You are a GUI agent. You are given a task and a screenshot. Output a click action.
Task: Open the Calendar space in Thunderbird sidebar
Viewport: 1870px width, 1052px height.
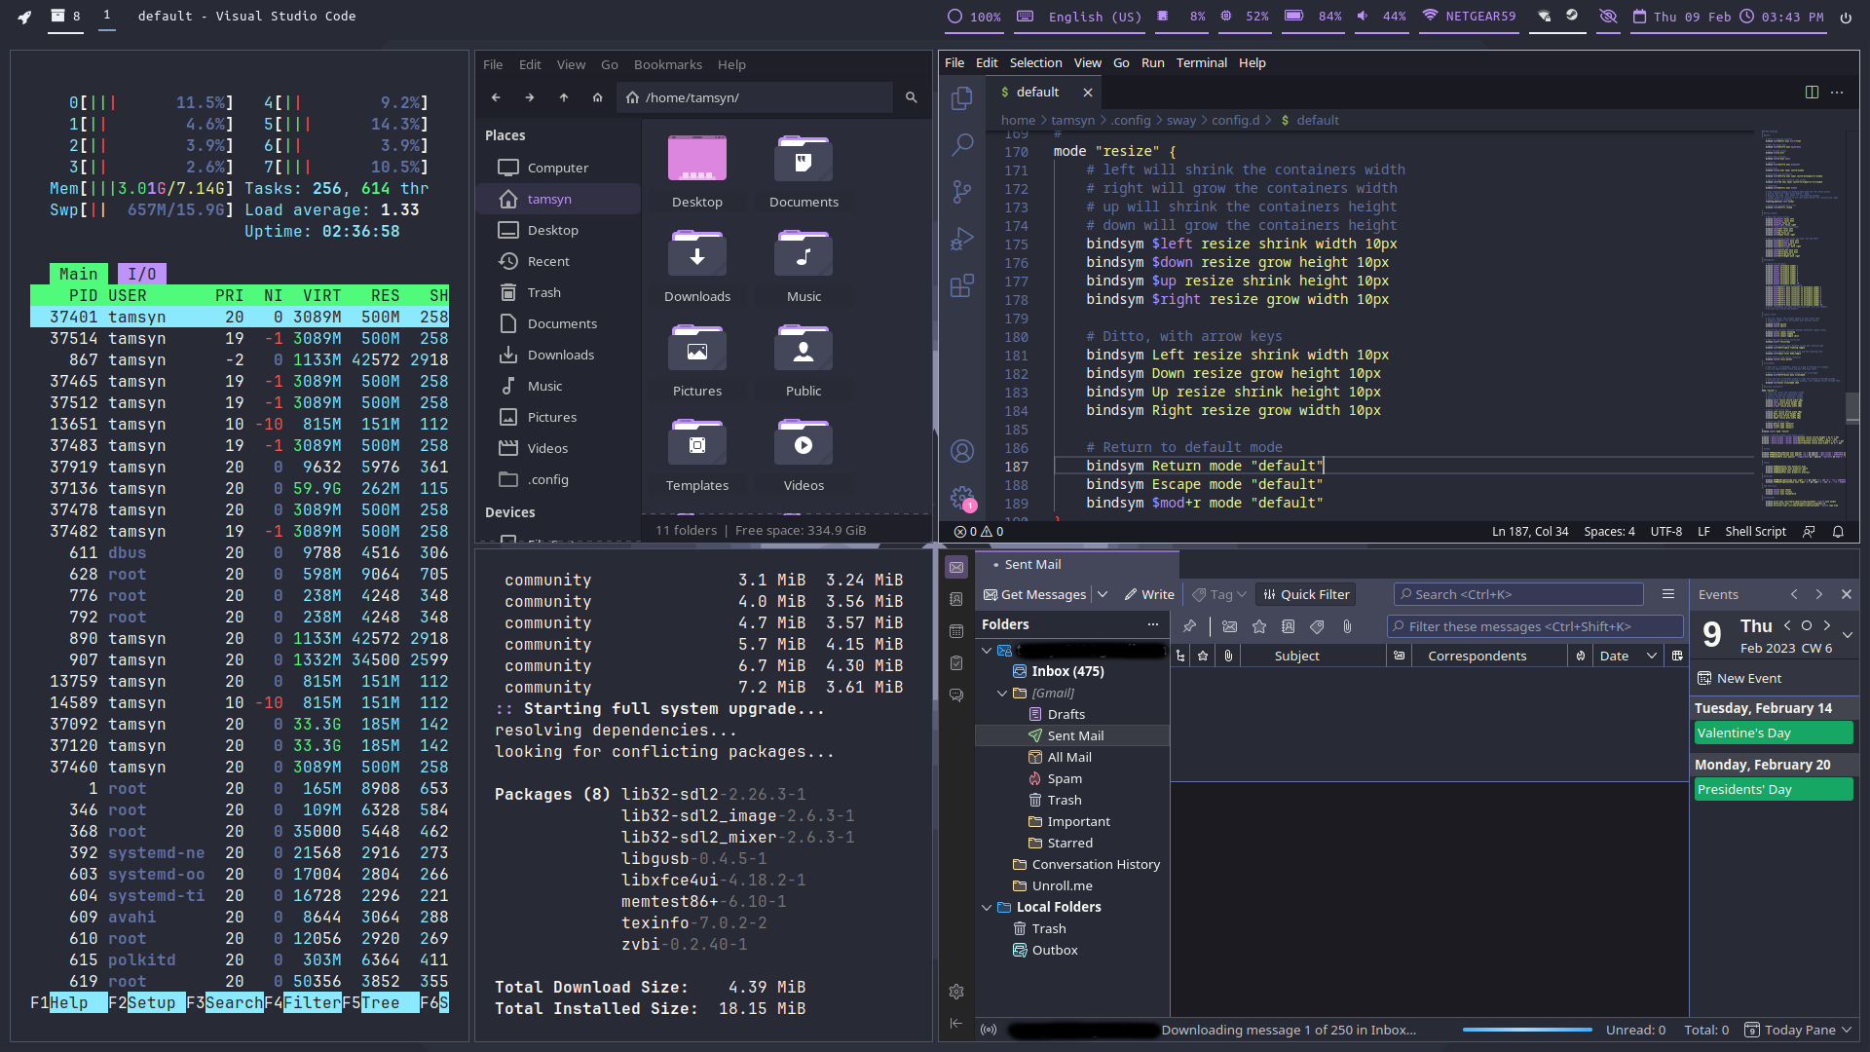[956, 631]
